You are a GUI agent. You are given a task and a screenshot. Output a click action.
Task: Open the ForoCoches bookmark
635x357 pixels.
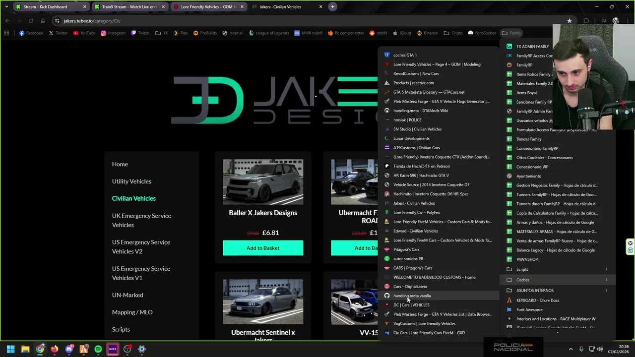point(482,33)
